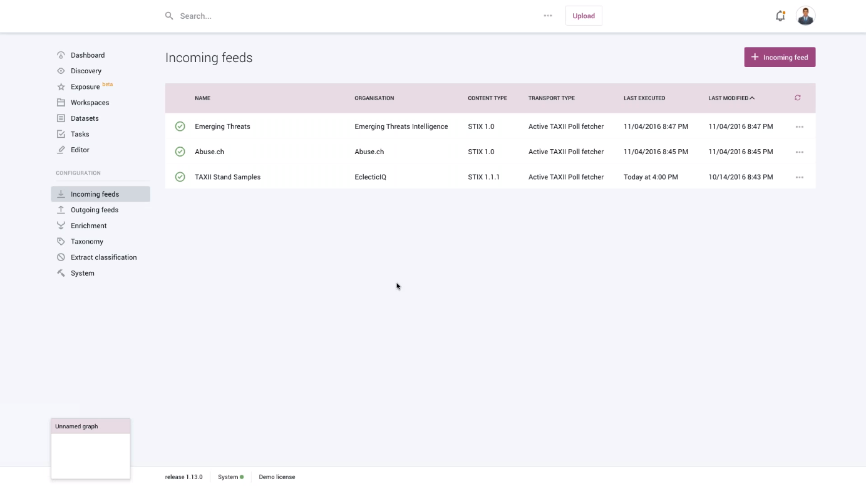Go to Enrichment configuration page

[88, 225]
